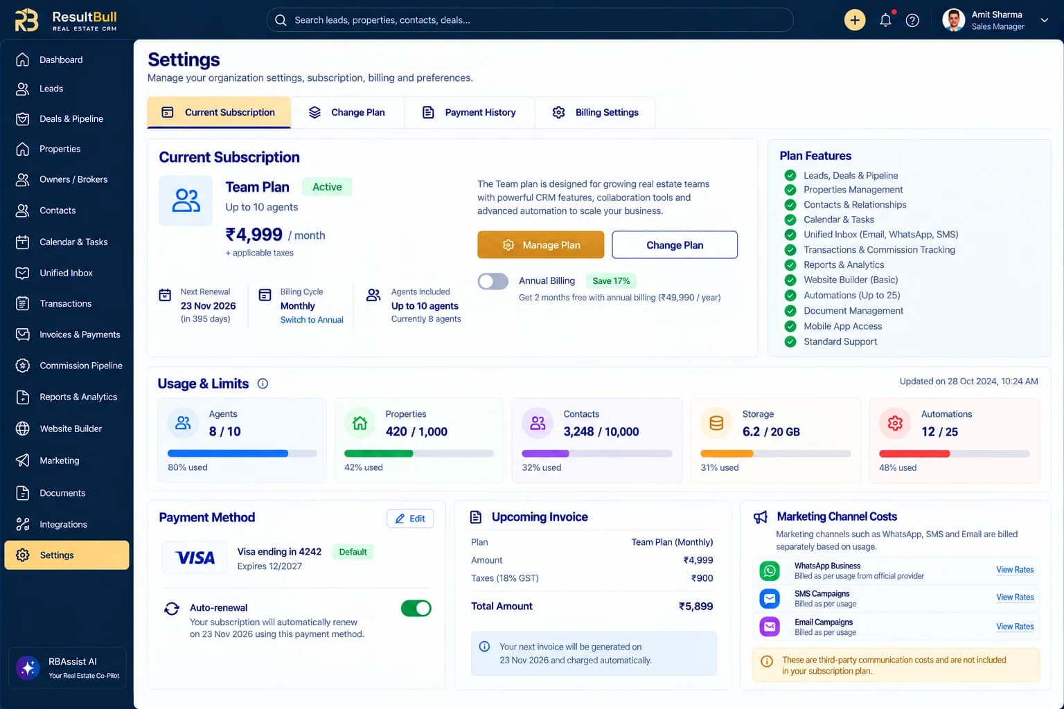Click the Calendar & Tasks sidebar icon
This screenshot has height=709, width=1064.
click(23, 242)
